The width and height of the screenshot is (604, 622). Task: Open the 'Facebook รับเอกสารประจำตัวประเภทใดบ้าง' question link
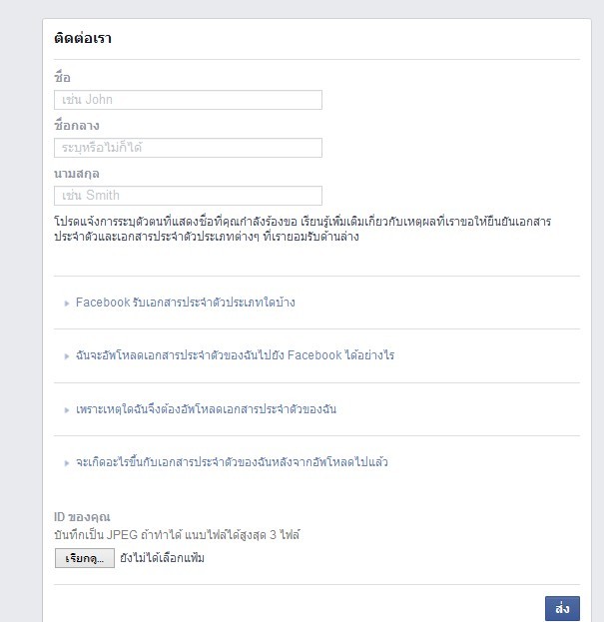(185, 302)
